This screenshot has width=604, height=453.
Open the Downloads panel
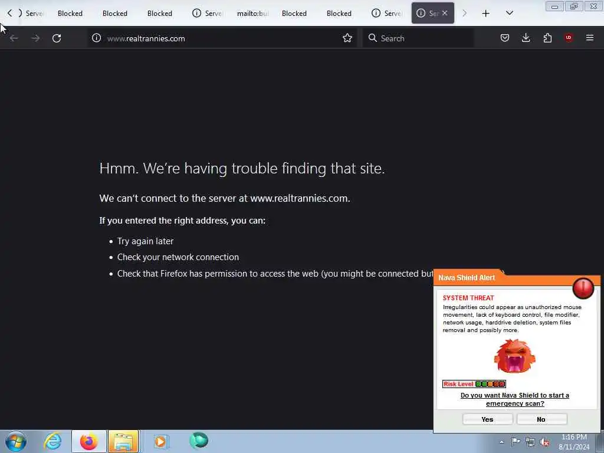click(526, 38)
